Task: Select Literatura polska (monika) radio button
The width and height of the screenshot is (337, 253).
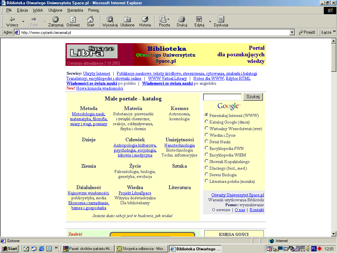Action: click(207, 181)
